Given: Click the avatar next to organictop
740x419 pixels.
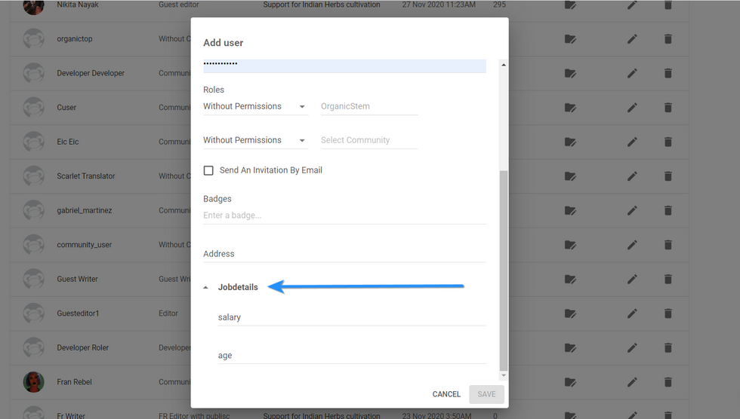Looking at the screenshot, I should [33, 38].
